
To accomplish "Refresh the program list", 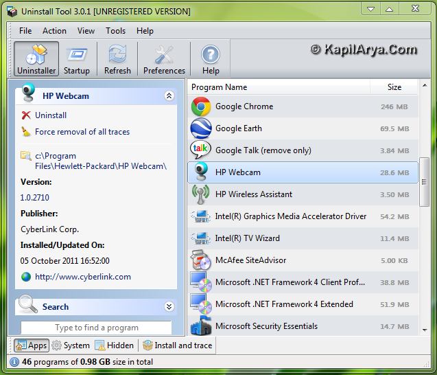I will tap(117, 59).
